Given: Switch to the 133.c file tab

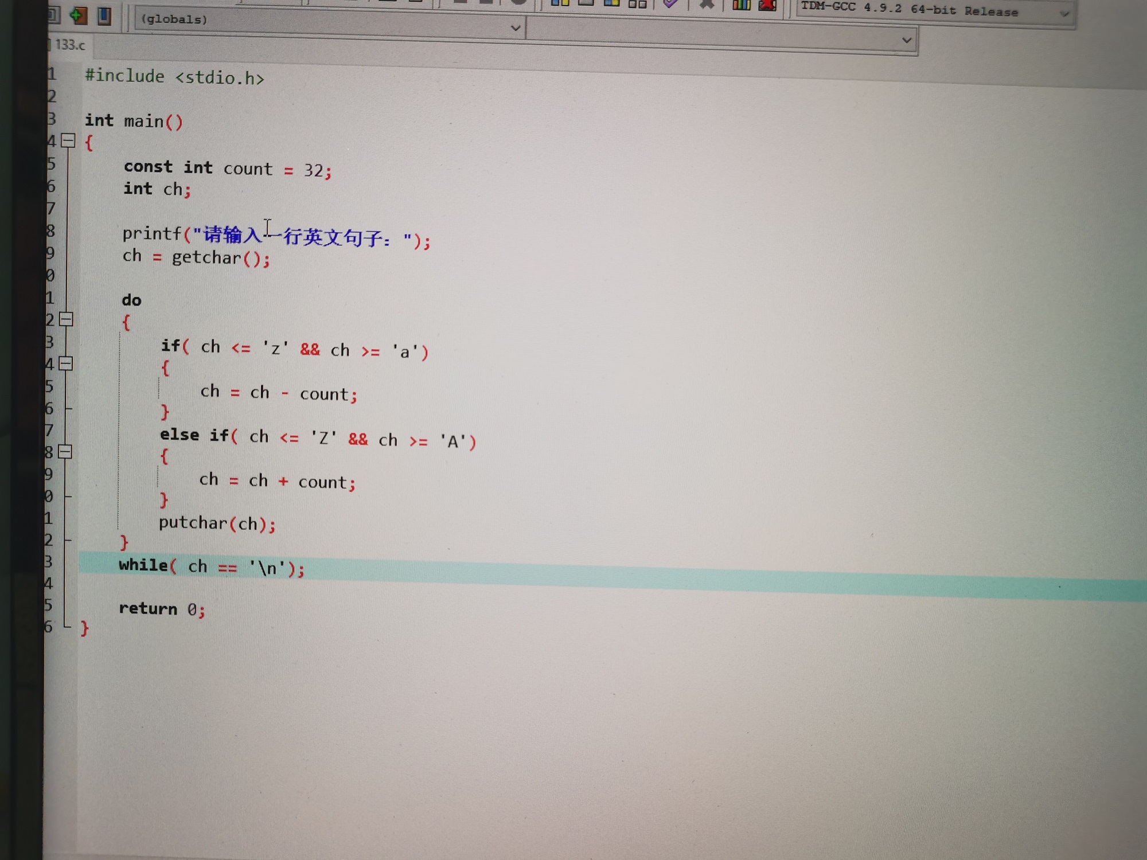Looking at the screenshot, I should pyautogui.click(x=69, y=45).
